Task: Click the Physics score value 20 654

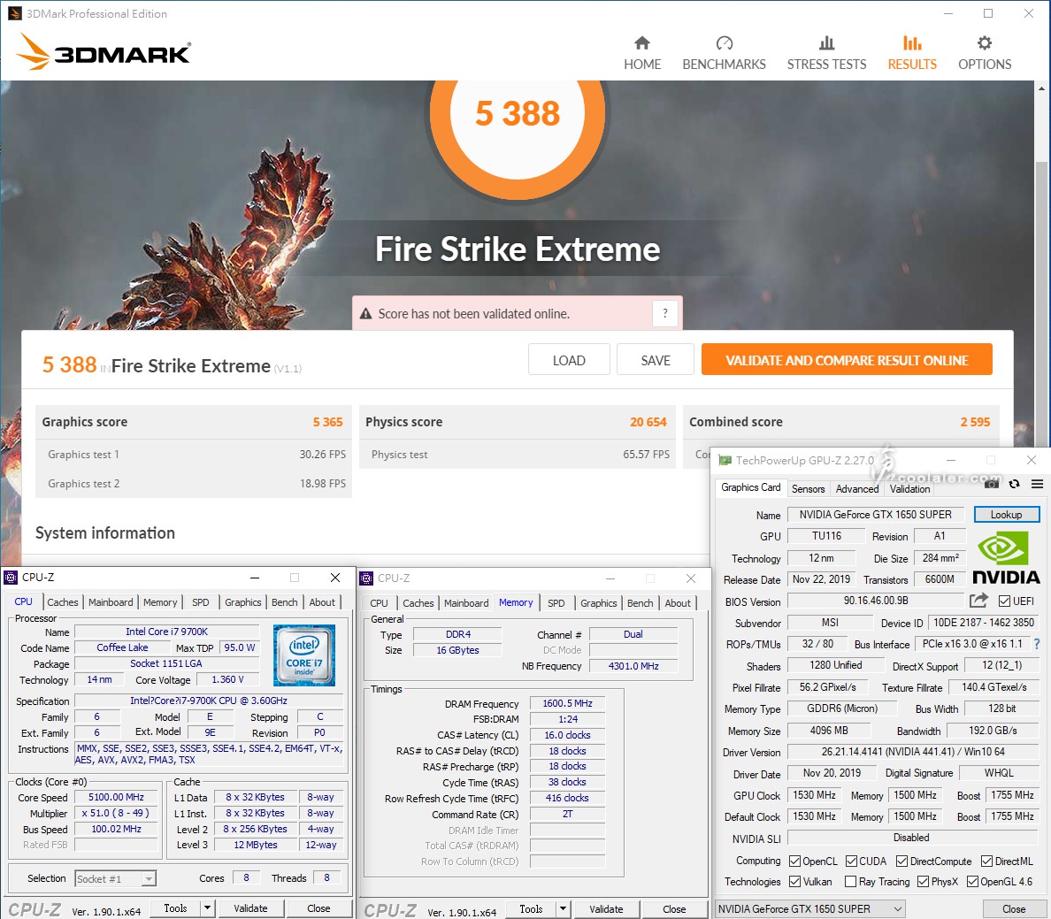Action: pyautogui.click(x=648, y=422)
